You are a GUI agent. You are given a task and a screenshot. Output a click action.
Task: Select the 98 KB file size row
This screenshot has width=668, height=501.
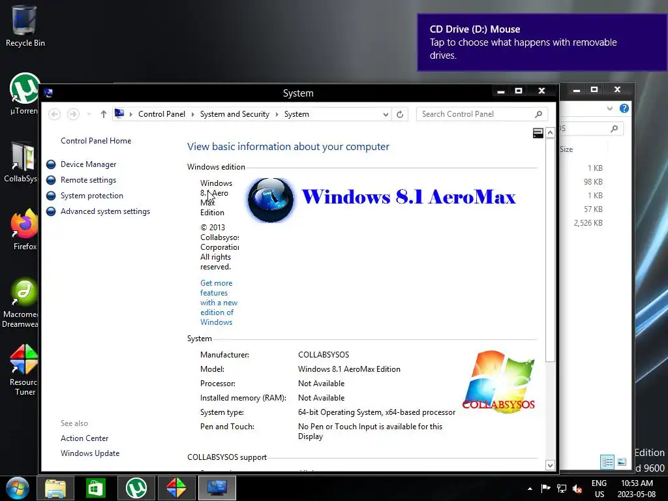point(592,182)
